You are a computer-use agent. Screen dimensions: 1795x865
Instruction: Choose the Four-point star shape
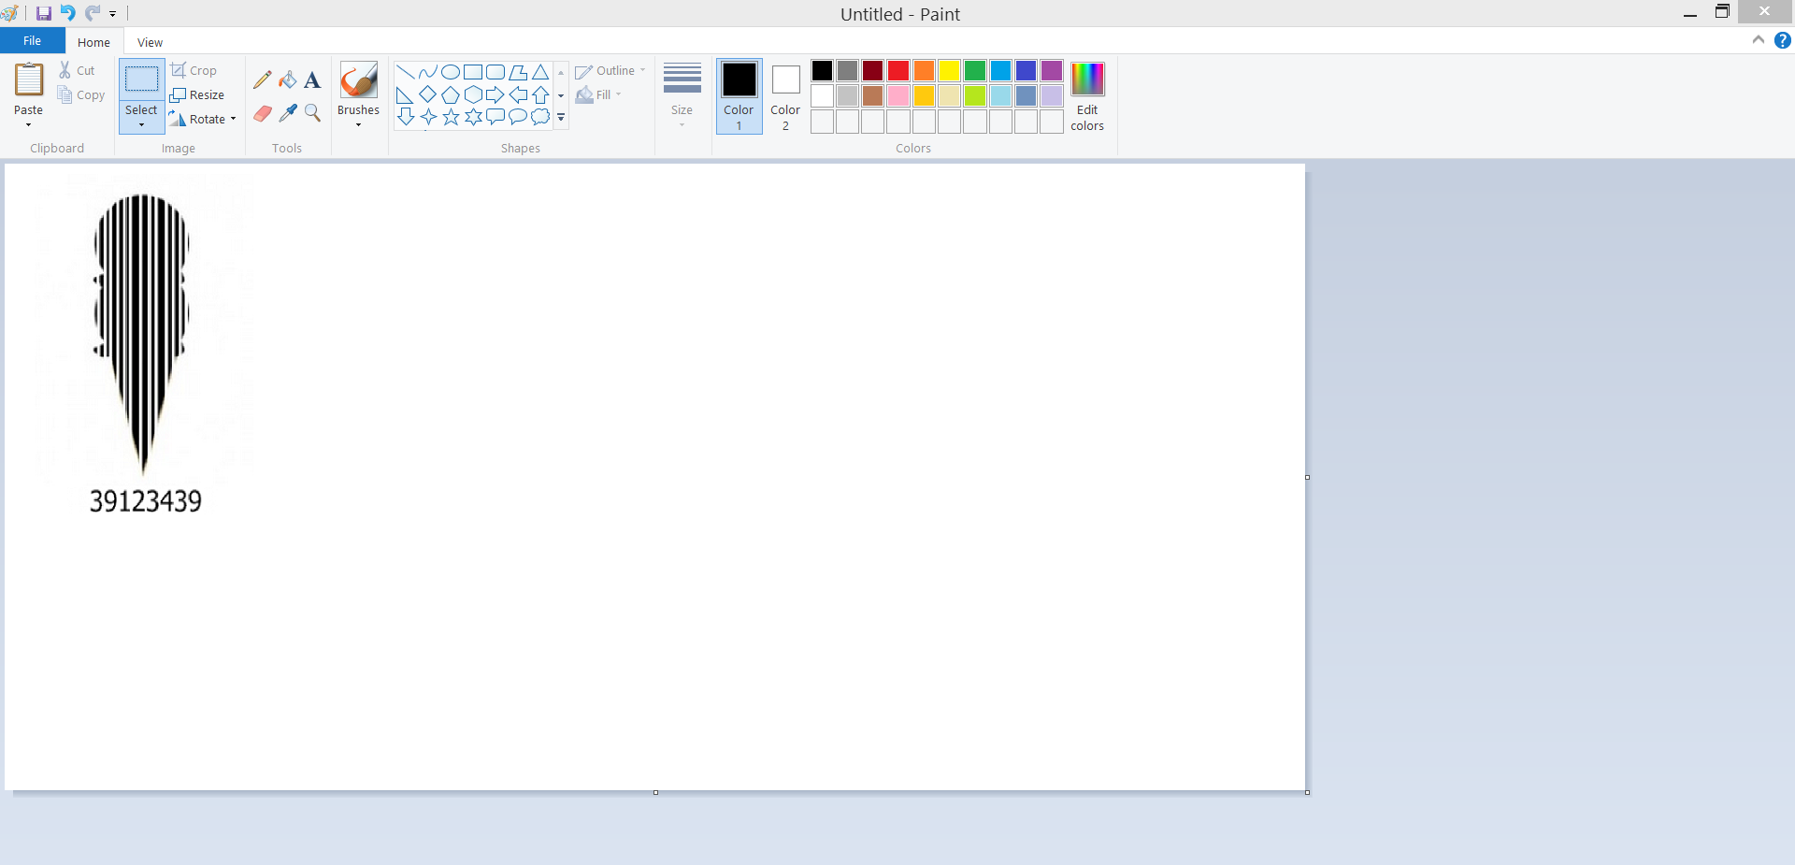pos(427,117)
